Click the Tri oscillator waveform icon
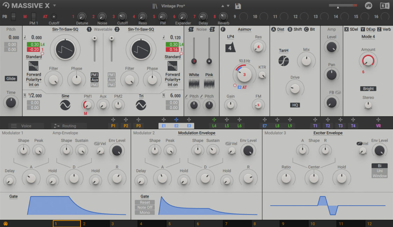The image size is (393, 227). pos(141,105)
